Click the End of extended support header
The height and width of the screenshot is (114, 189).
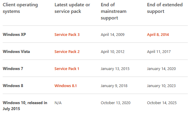(165, 8)
